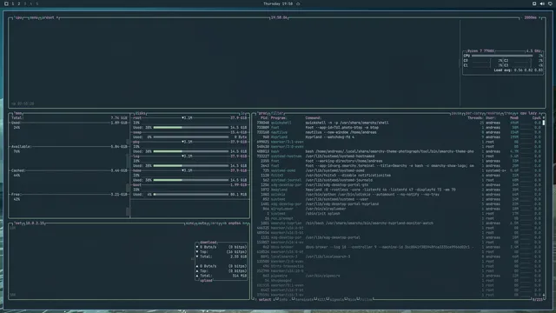Toggle the cpu box label in btop
Image resolution: width=556 pixels, height=313 pixels.
[18, 17]
